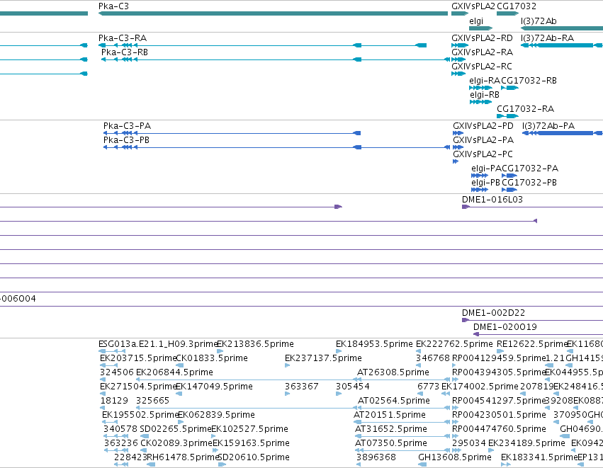Screen dimensions: 603x468
Task: Click the l(3)72Ab gene label
Action: point(539,21)
